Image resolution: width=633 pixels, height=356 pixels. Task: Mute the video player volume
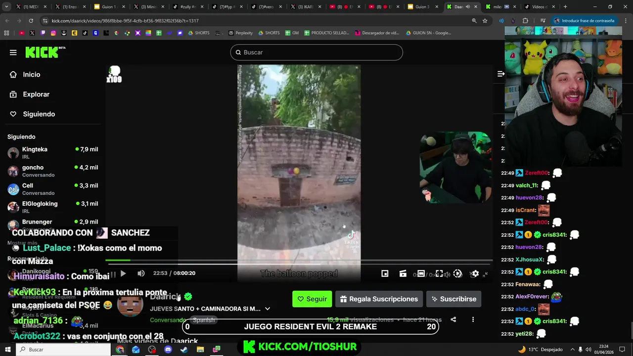(x=141, y=273)
